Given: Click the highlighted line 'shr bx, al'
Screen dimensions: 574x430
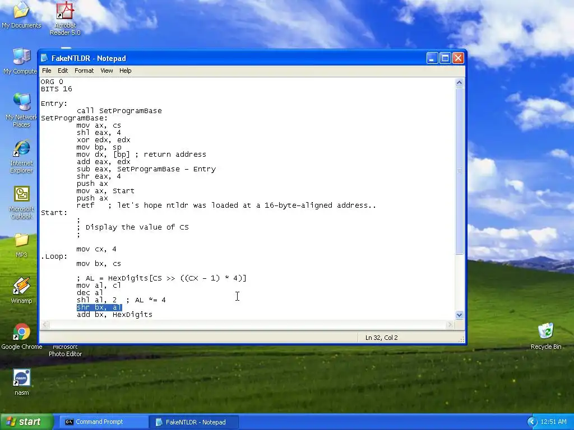Looking at the screenshot, I should (x=99, y=307).
